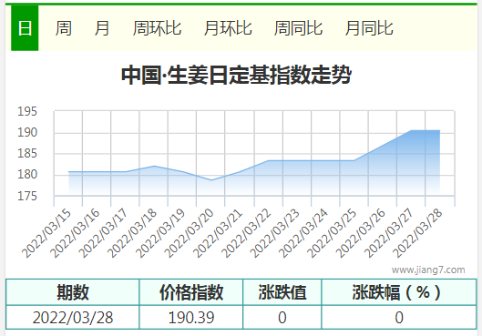The image size is (482, 336).
Task: Open the 周环比 tab
Action: (x=157, y=28)
